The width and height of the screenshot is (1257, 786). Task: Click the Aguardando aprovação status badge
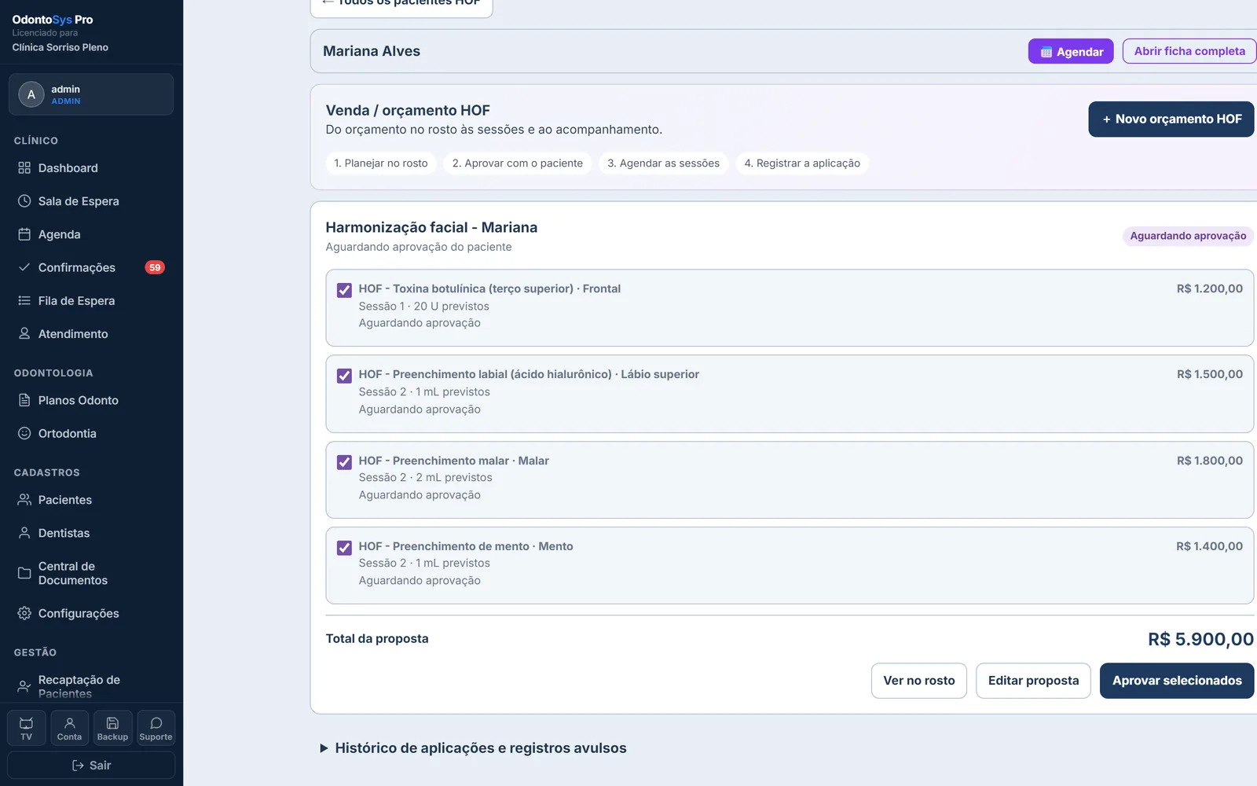coord(1188,236)
